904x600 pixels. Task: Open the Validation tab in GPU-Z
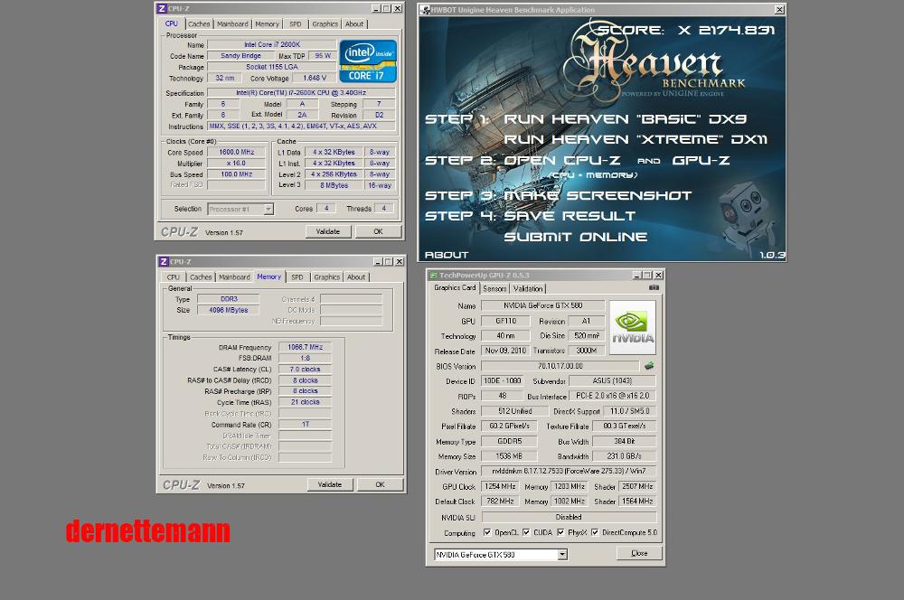point(528,288)
